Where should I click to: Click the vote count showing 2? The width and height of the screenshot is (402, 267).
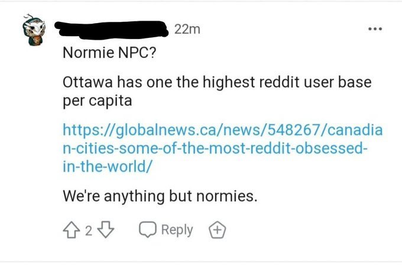tap(89, 230)
